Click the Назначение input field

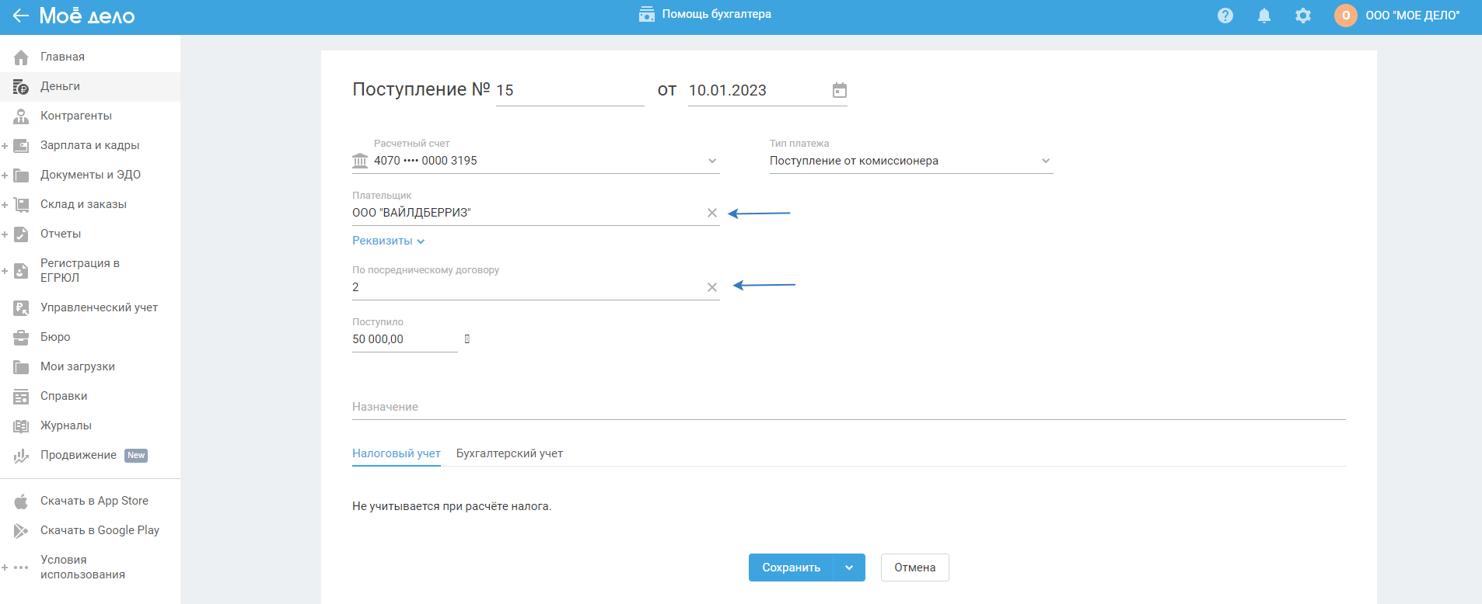tap(849, 407)
